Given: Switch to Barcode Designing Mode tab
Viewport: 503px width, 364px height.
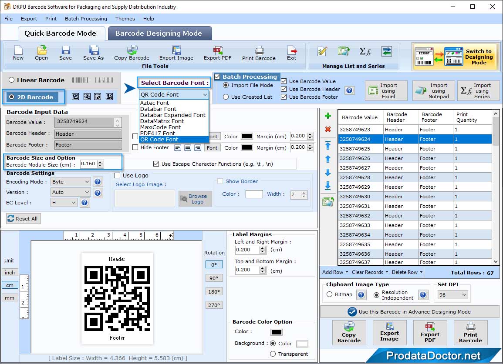Looking at the screenshot, I should click(160, 33).
